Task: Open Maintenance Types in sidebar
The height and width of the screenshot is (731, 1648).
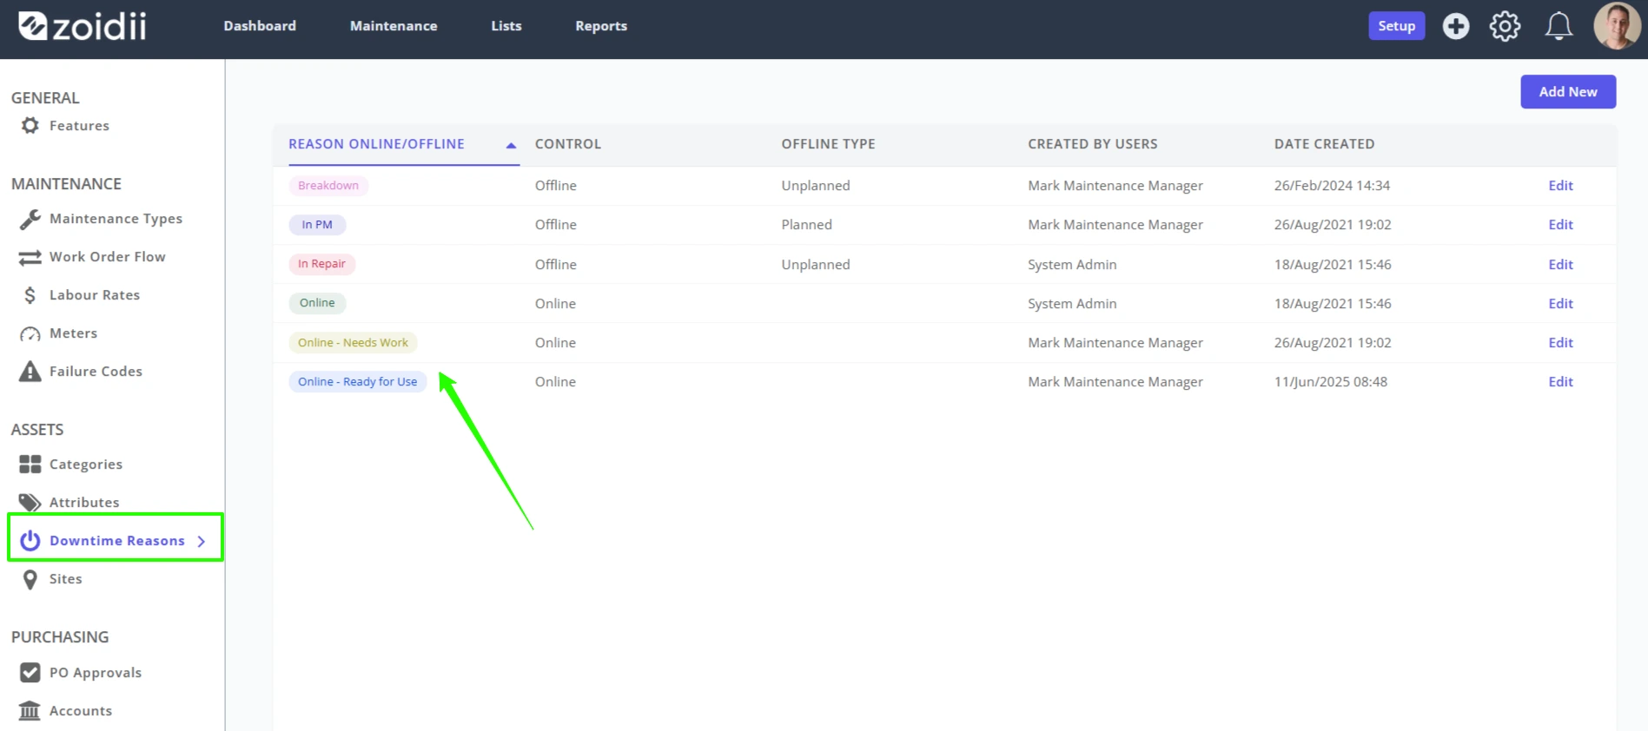Action: coord(116,219)
